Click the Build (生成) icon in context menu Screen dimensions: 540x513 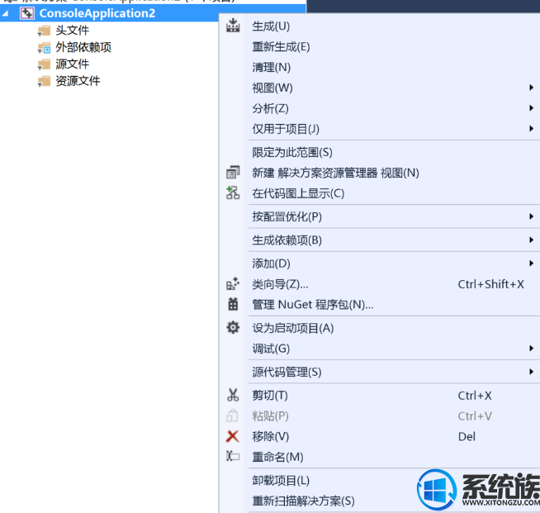pos(233,26)
